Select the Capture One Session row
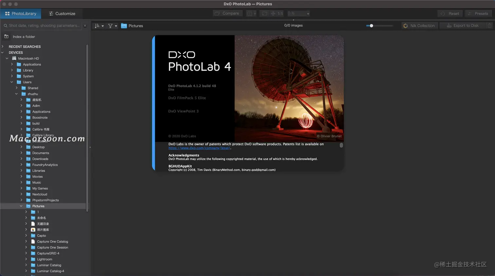Screen dimensions: 495x276 (43, 247)
